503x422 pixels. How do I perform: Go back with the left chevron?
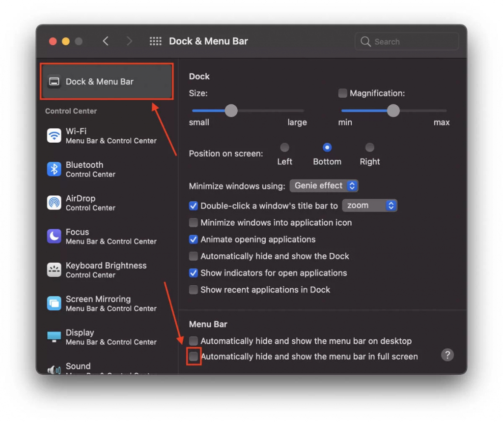tap(106, 41)
